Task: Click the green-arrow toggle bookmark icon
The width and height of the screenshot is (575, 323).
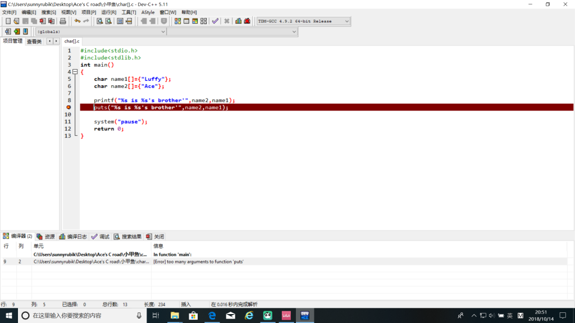Action: tap(16, 31)
